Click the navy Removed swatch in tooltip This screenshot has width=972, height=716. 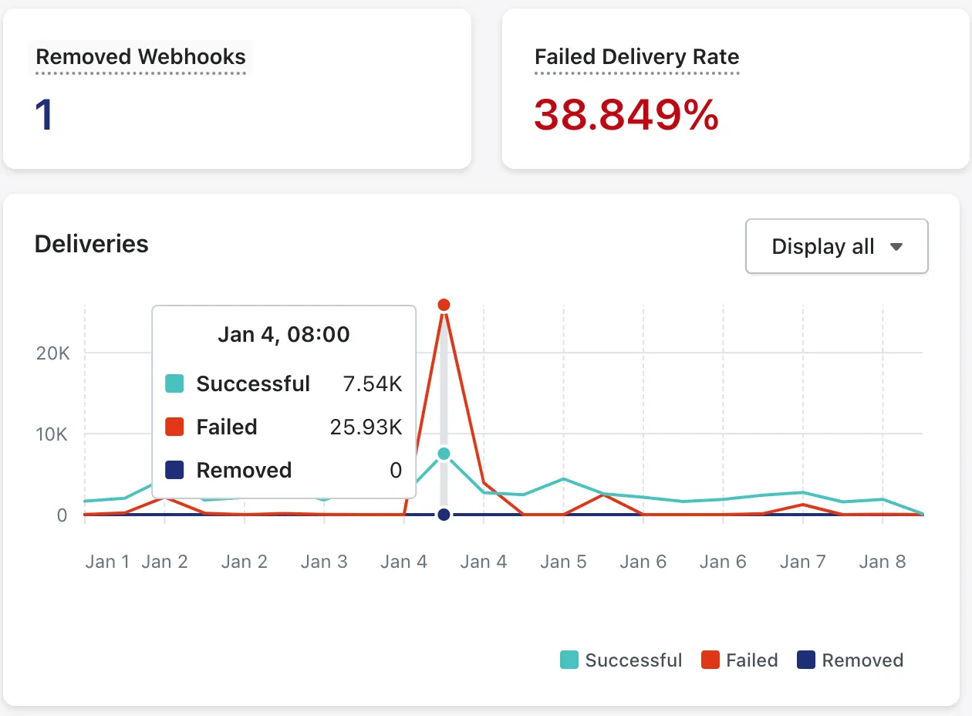point(174,471)
